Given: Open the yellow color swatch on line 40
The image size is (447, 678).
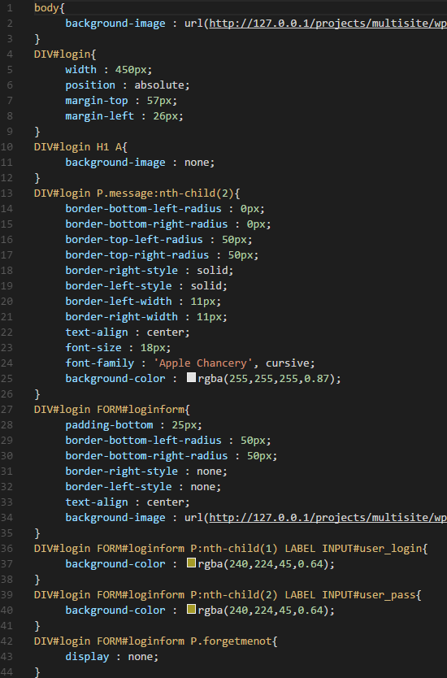Looking at the screenshot, I should [x=191, y=609].
